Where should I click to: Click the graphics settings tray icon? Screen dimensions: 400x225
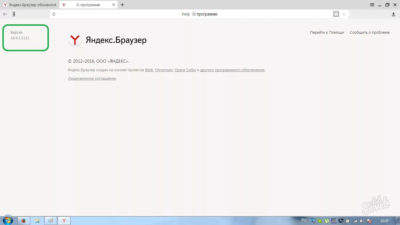tap(341, 221)
